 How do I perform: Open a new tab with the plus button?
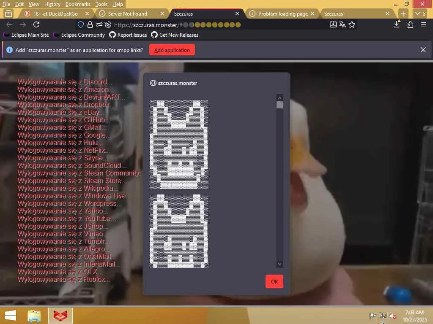point(403,13)
